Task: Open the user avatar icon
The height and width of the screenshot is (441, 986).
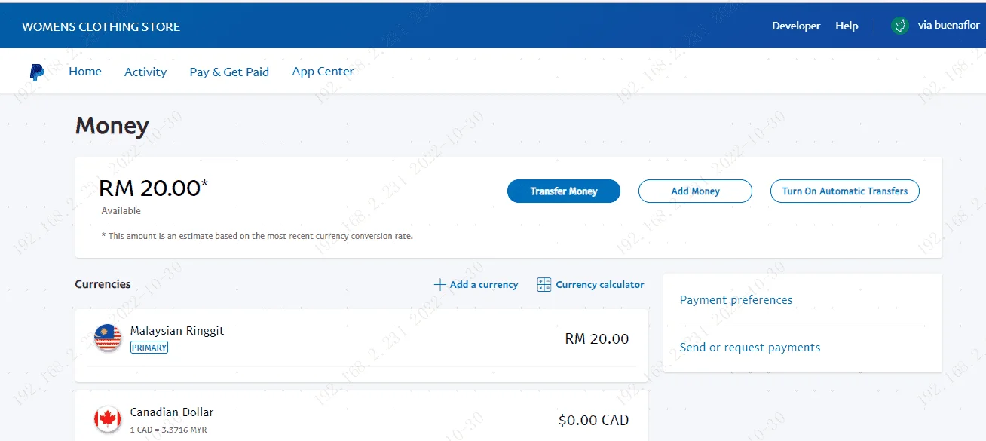Action: click(x=899, y=26)
